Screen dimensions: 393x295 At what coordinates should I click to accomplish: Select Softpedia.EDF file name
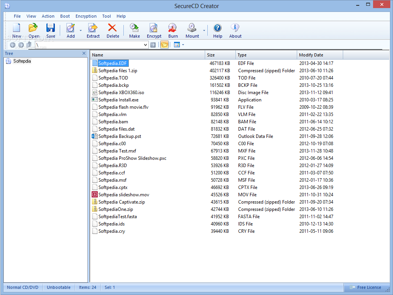click(x=113, y=63)
